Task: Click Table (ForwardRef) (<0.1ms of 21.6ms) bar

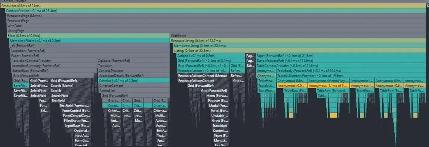Action: (x=341, y=61)
